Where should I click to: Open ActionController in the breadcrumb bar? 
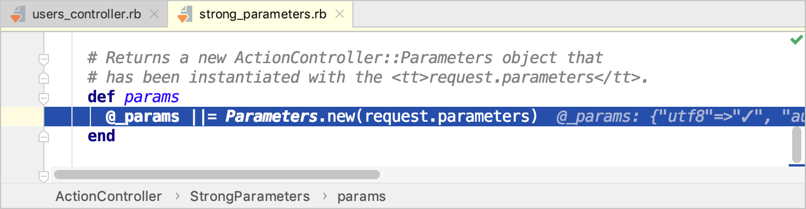(109, 196)
